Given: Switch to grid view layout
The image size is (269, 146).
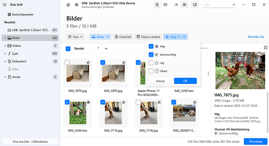Looking at the screenshot, I should tap(184, 5).
